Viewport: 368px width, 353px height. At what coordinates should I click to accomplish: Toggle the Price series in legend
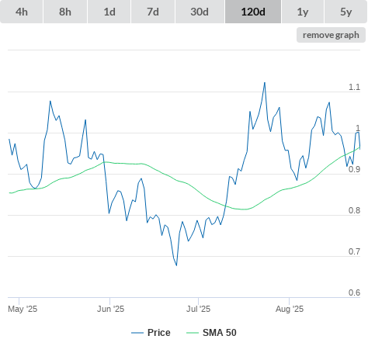[151, 333]
